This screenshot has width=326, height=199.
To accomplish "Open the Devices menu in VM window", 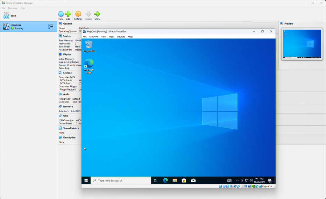I will [121, 37].
